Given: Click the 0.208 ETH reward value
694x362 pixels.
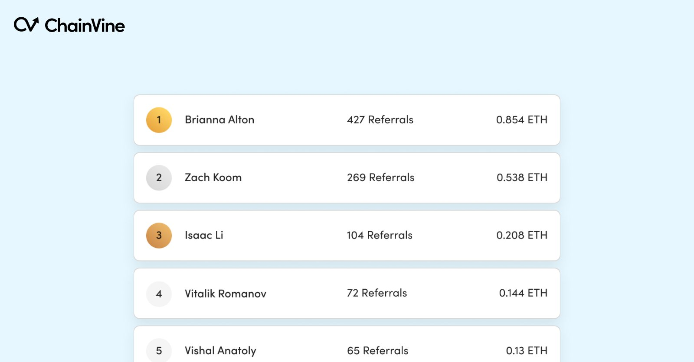Looking at the screenshot, I should pyautogui.click(x=522, y=235).
